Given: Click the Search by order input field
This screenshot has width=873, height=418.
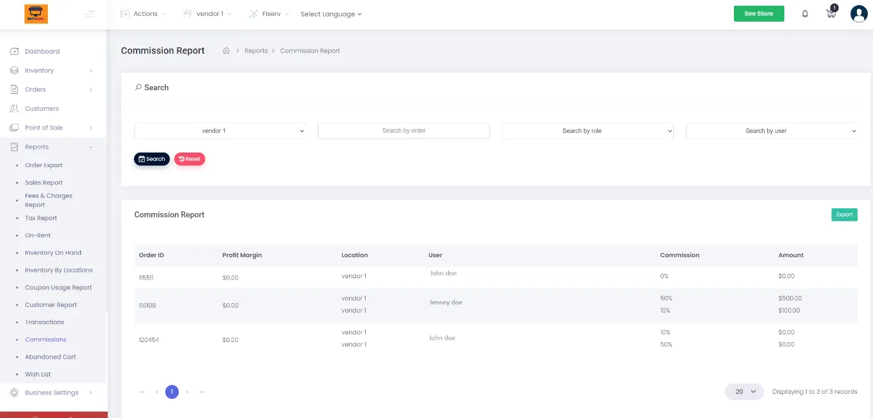Looking at the screenshot, I should (x=403, y=130).
